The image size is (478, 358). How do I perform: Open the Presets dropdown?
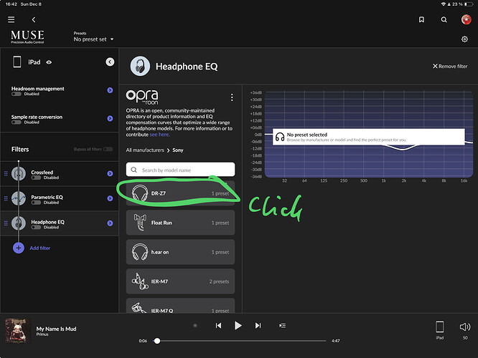pyautogui.click(x=93, y=39)
